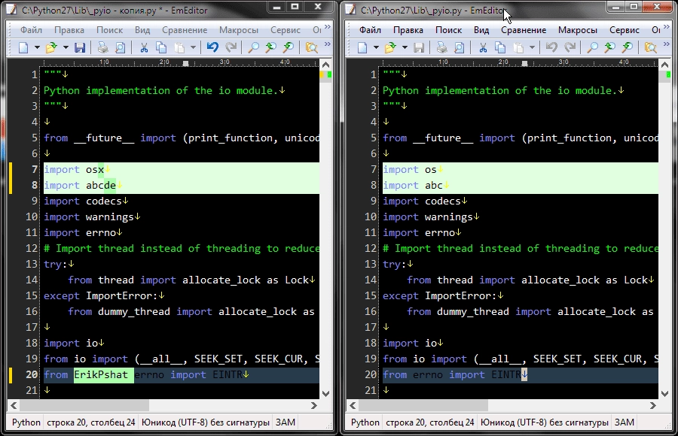Expand Open file dropdown arrow, right window
The image size is (678, 436).
click(x=405, y=47)
